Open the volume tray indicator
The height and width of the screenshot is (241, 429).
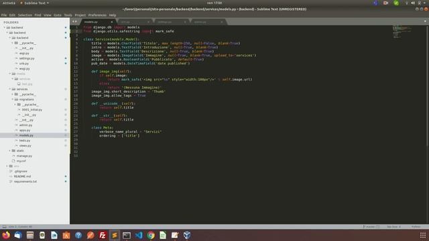(413, 3)
